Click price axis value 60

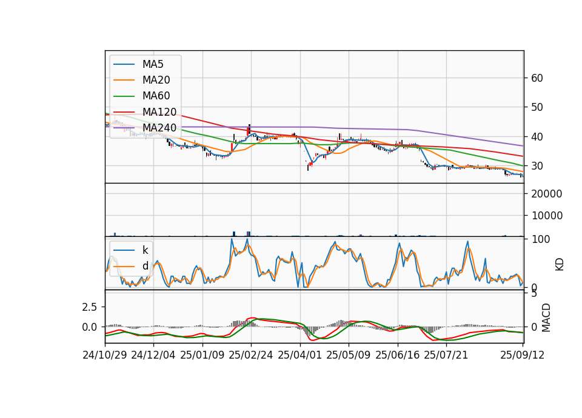coord(537,78)
